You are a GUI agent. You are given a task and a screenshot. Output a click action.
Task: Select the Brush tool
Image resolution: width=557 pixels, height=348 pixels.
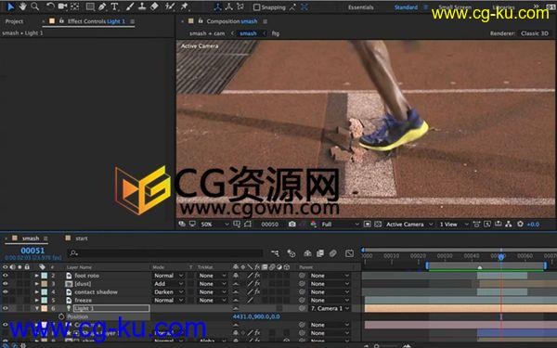(130, 6)
